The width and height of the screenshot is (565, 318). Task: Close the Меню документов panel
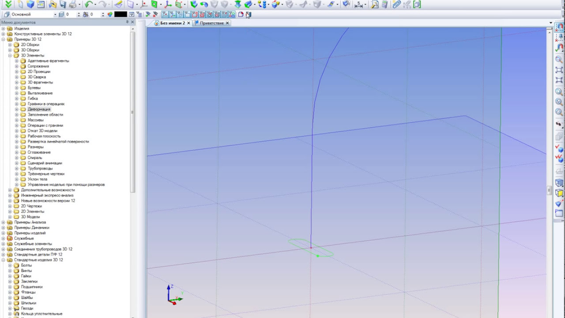point(132,22)
